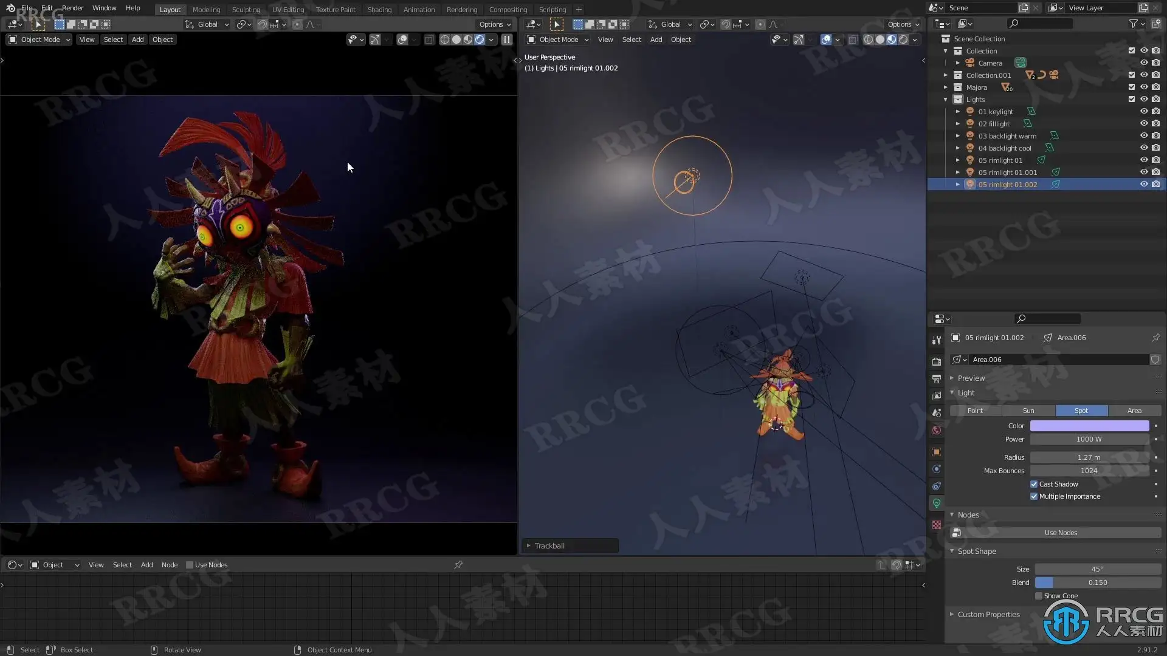Select the tweak tool in left viewport header
1167x656 pixels.
pos(38,24)
